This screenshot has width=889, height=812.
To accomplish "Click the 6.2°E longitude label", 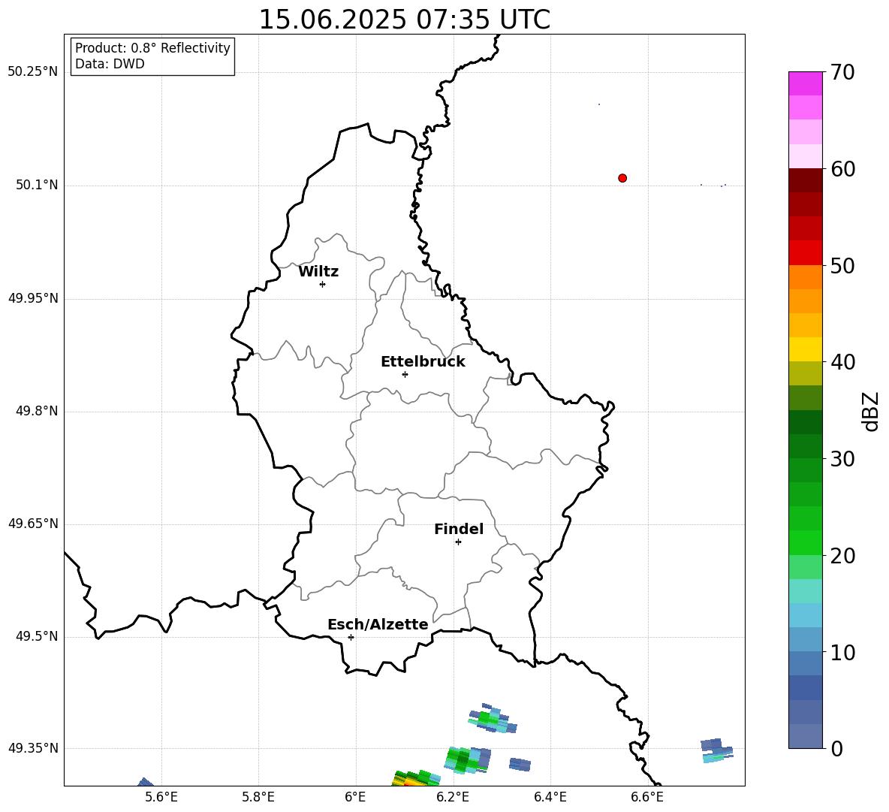I will coord(453,797).
